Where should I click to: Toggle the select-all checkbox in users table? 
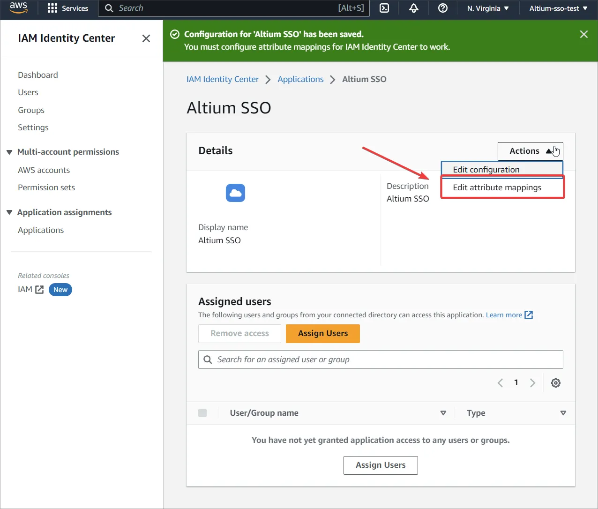(x=202, y=413)
